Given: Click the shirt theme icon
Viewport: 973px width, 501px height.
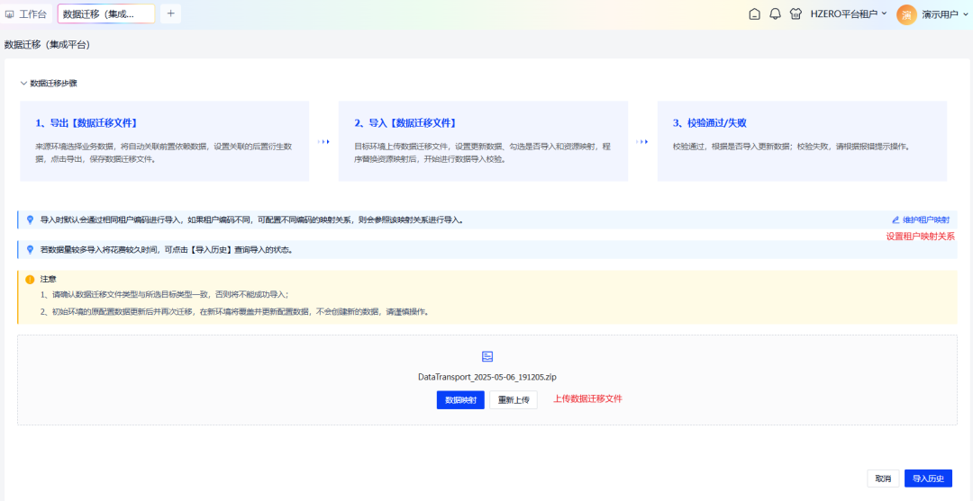Looking at the screenshot, I should 796,14.
